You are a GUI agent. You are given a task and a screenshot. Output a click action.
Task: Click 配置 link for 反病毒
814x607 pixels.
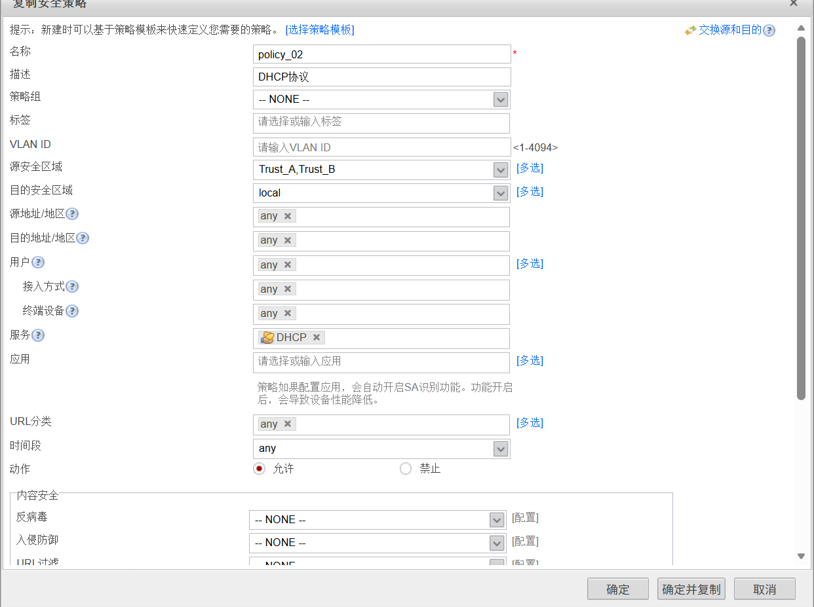(525, 518)
